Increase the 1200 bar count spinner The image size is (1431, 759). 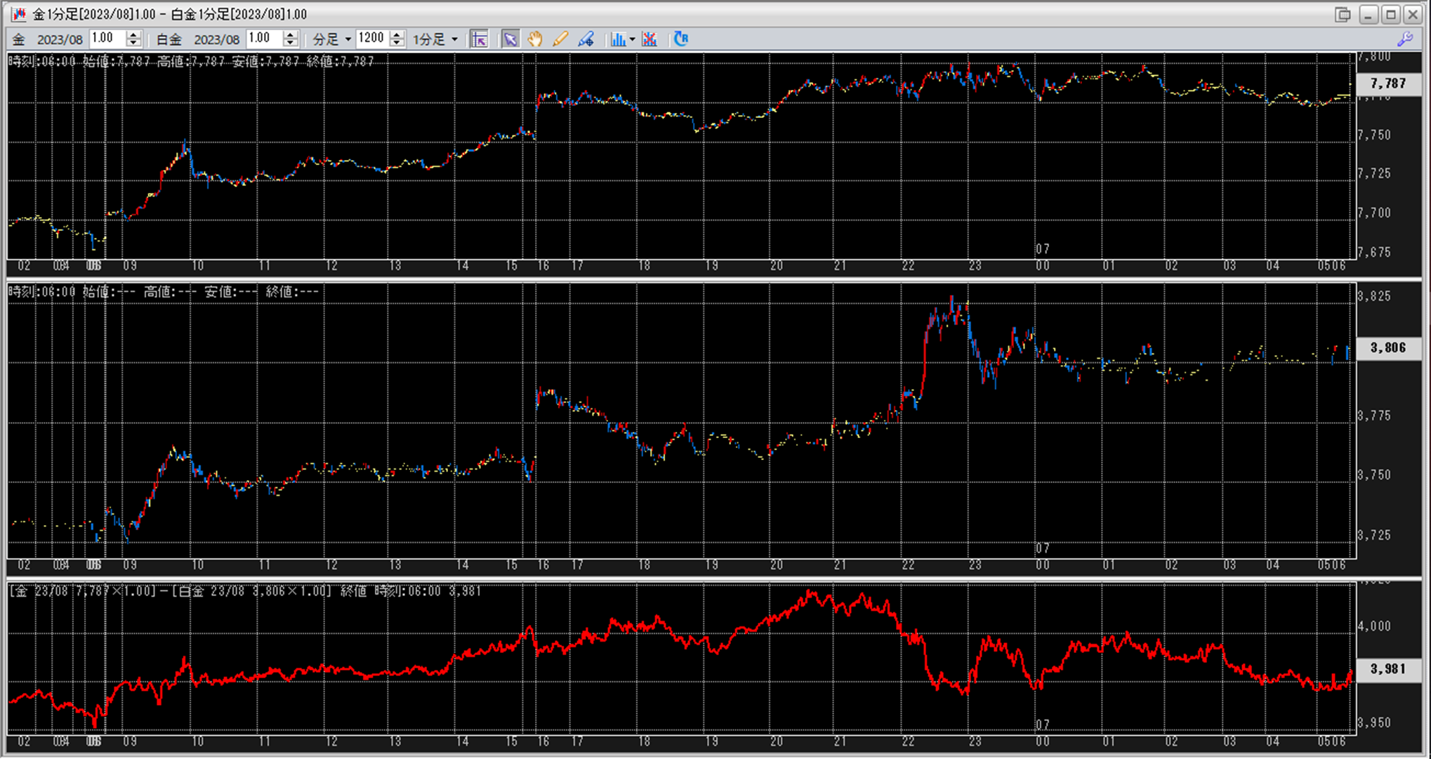pyautogui.click(x=397, y=34)
